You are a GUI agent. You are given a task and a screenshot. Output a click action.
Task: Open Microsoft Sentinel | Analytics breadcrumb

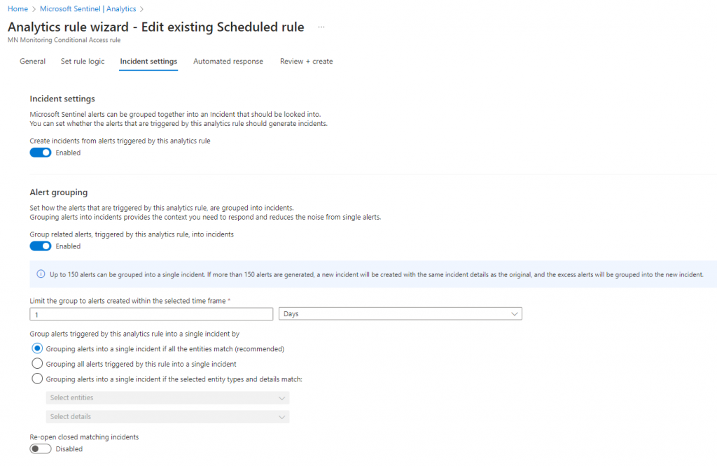pos(88,9)
